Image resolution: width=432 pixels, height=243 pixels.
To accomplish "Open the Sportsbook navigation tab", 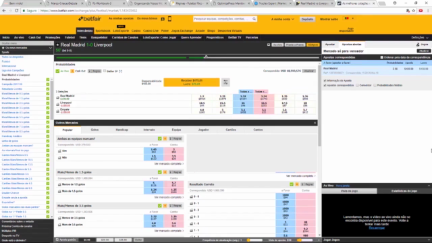I will 103,31.
